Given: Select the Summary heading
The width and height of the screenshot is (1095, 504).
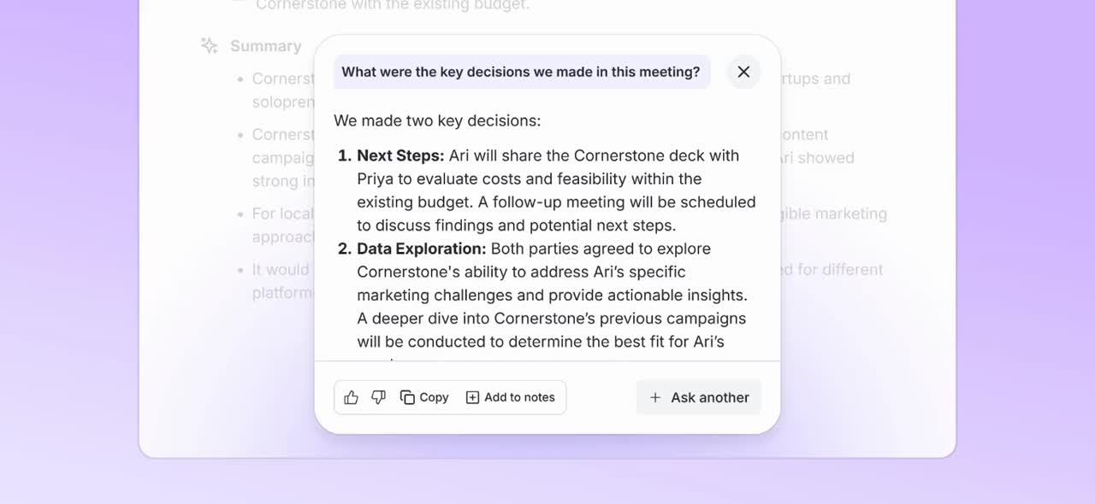Looking at the screenshot, I should tap(266, 46).
